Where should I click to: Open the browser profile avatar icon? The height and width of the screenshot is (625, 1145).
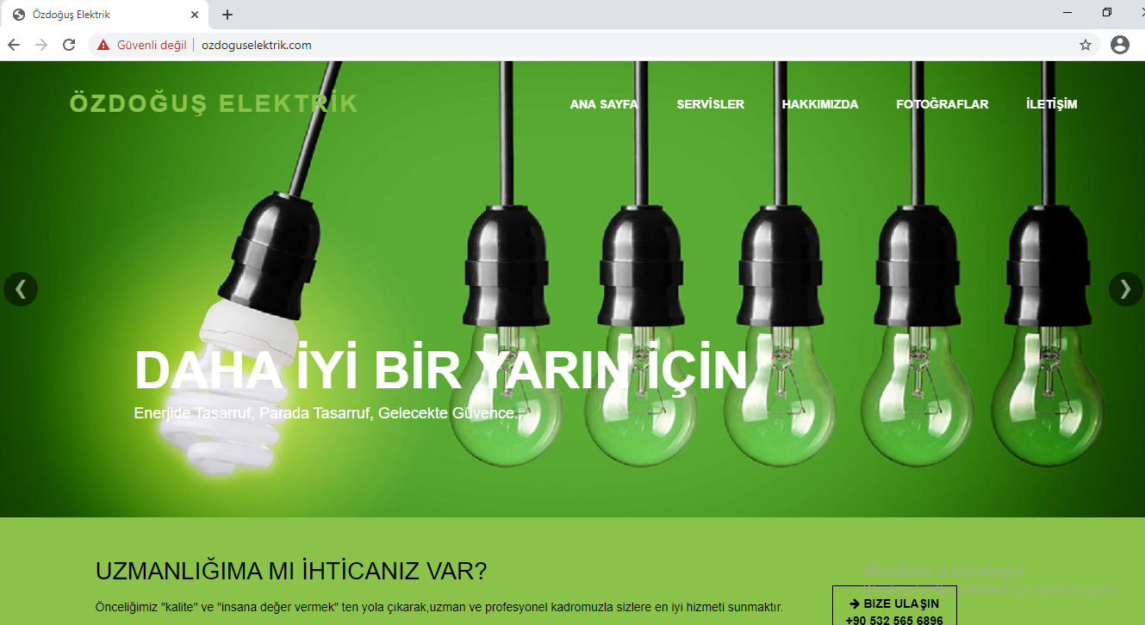1119,45
